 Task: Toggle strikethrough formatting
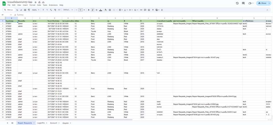pos(97,10)
